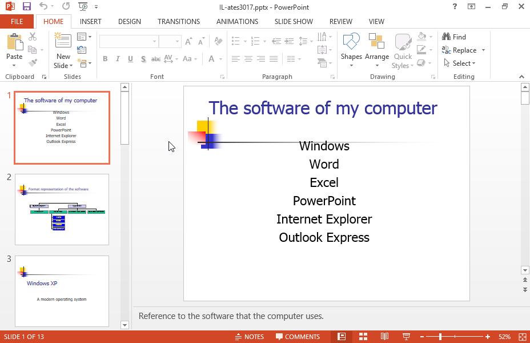Toggle NOTES pane button

tap(250, 337)
